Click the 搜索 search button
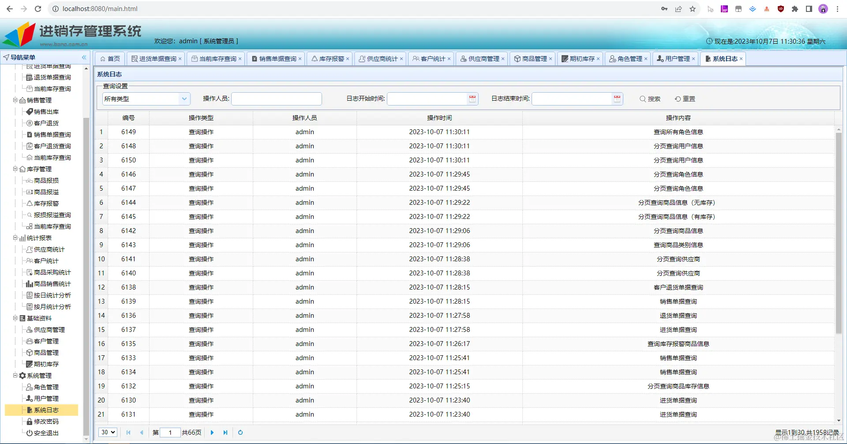Image resolution: width=847 pixels, height=444 pixels. pos(650,99)
